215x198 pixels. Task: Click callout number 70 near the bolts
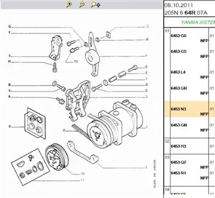coord(76,62)
